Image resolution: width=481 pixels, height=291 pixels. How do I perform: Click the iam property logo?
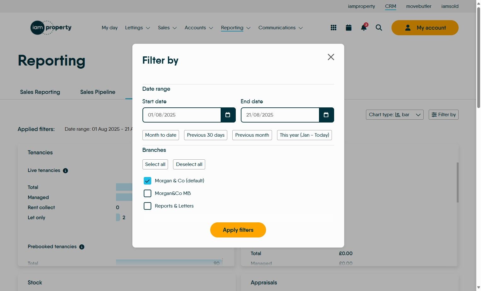pyautogui.click(x=51, y=28)
